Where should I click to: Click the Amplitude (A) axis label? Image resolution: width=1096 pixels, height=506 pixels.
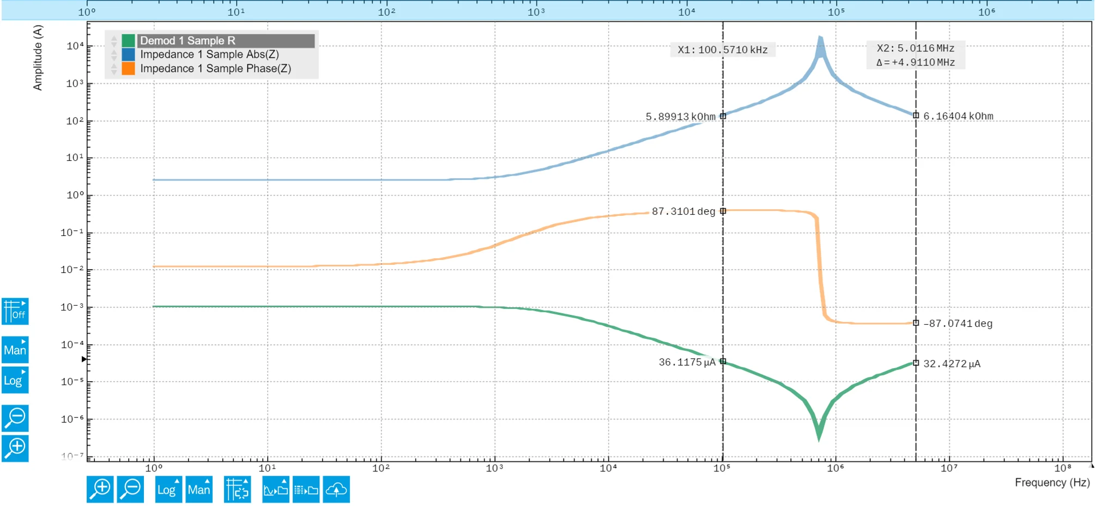tap(38, 58)
